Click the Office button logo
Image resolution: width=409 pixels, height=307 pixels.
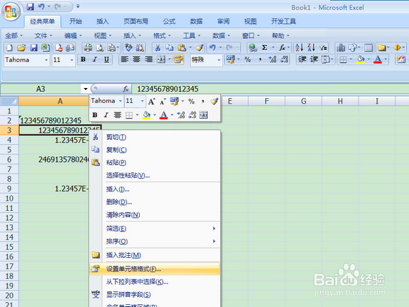coord(11,12)
